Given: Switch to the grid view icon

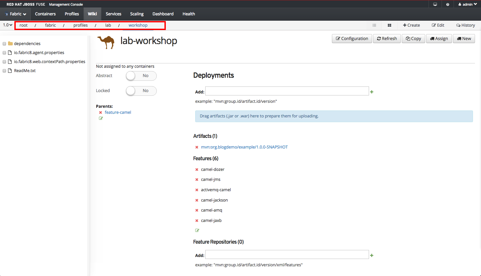Looking at the screenshot, I should [x=389, y=25].
